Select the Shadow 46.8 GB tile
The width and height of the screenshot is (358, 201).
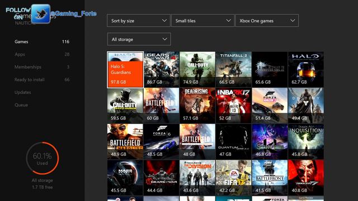270,141
